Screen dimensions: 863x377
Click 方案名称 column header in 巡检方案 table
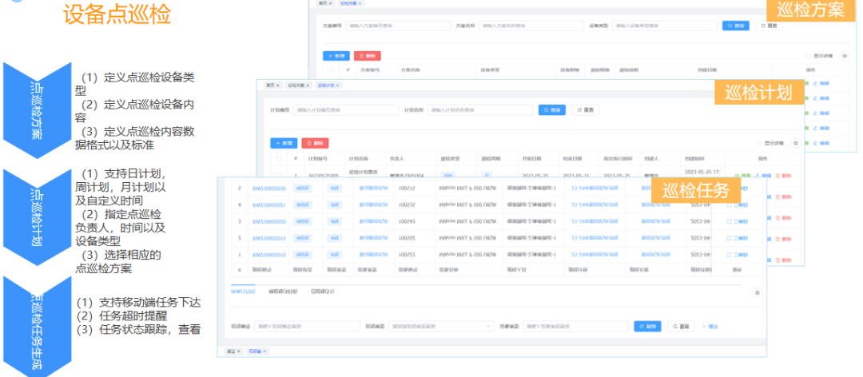point(411,70)
